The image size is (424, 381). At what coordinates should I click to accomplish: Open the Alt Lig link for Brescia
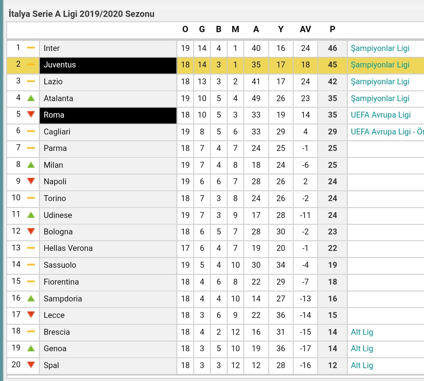click(x=362, y=332)
